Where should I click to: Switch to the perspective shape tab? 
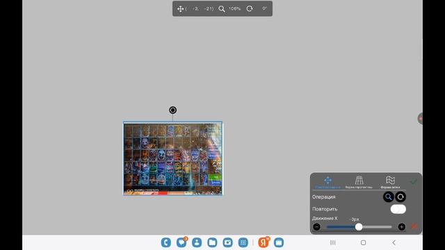click(x=359, y=183)
